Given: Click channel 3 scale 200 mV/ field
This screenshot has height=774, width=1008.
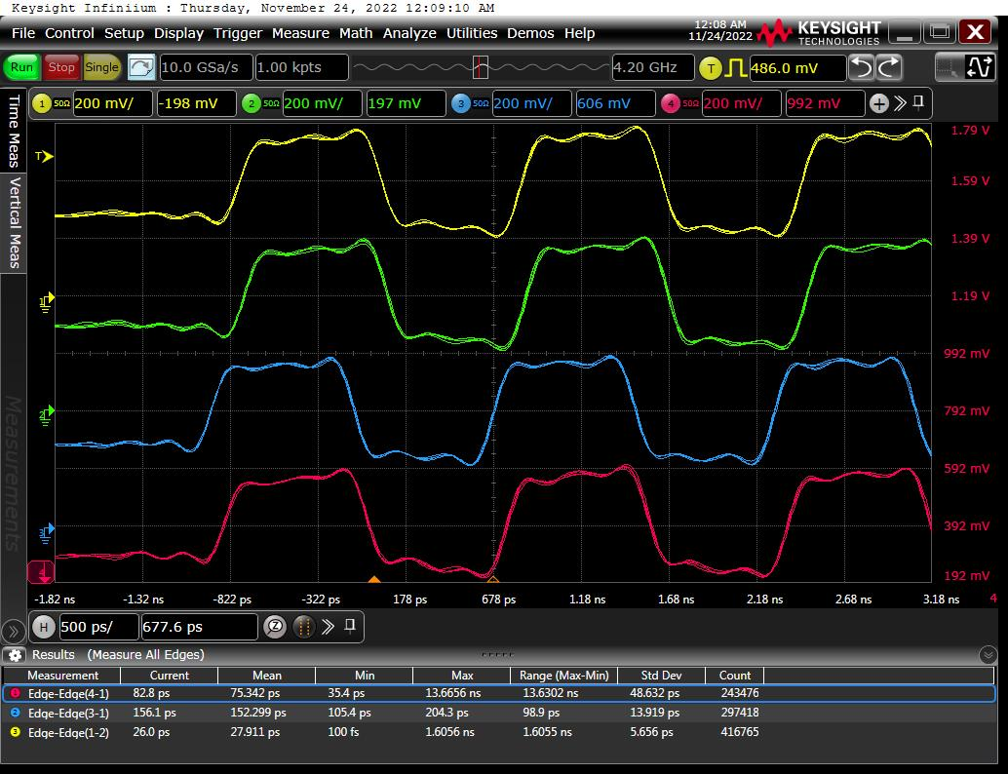Looking at the screenshot, I should point(531,103).
